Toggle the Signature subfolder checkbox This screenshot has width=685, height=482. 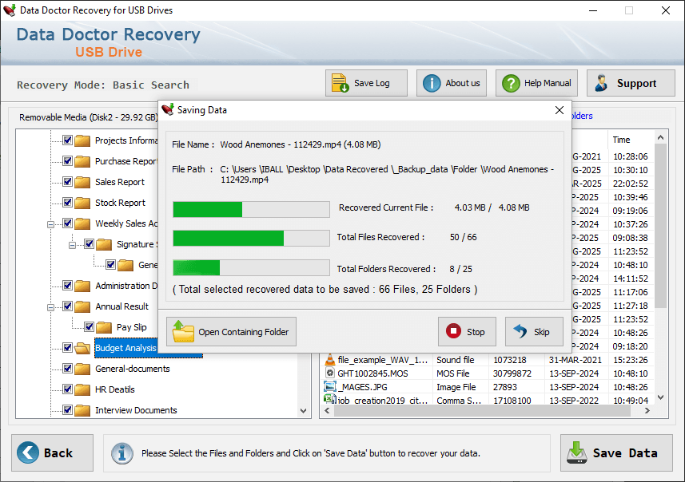[89, 244]
